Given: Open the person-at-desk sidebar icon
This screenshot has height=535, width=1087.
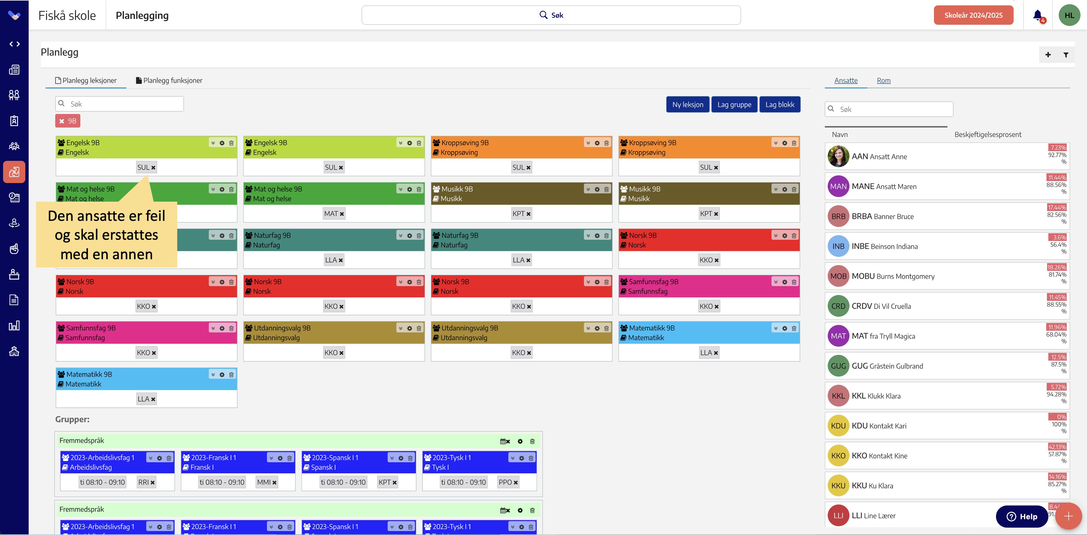Looking at the screenshot, I should pos(14,275).
